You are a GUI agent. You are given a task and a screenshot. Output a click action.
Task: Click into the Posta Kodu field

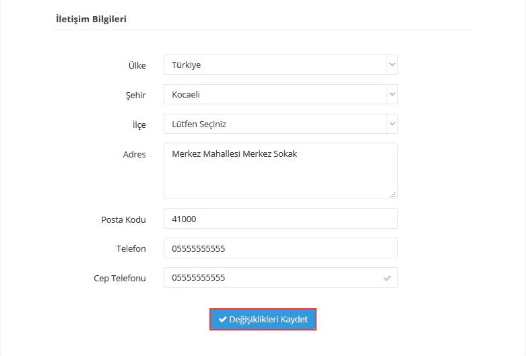coord(280,219)
